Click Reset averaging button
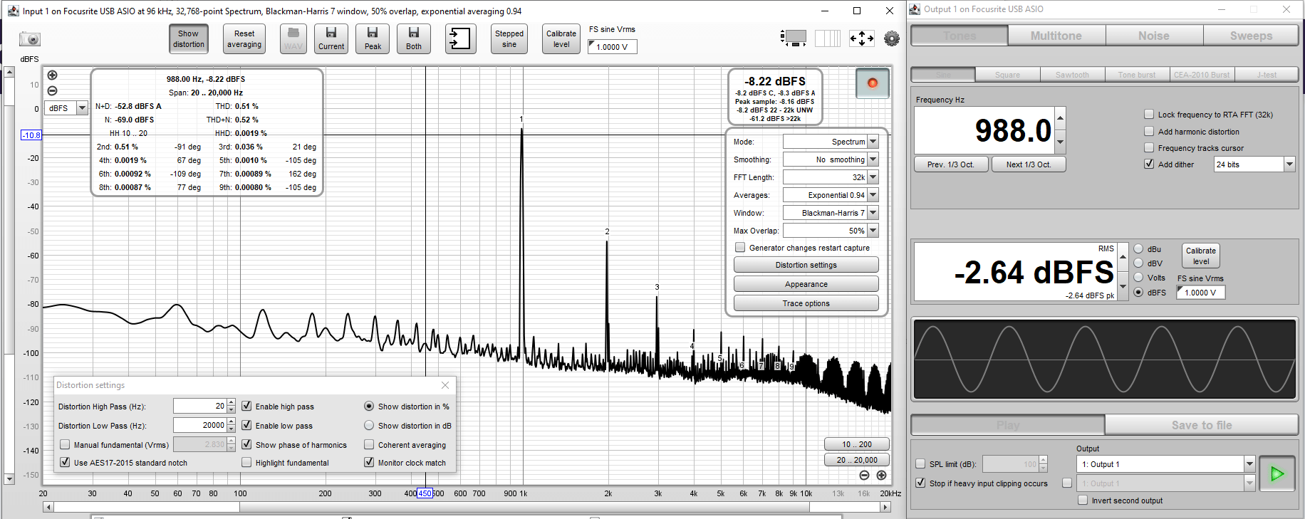1305x519 pixels. (x=244, y=38)
